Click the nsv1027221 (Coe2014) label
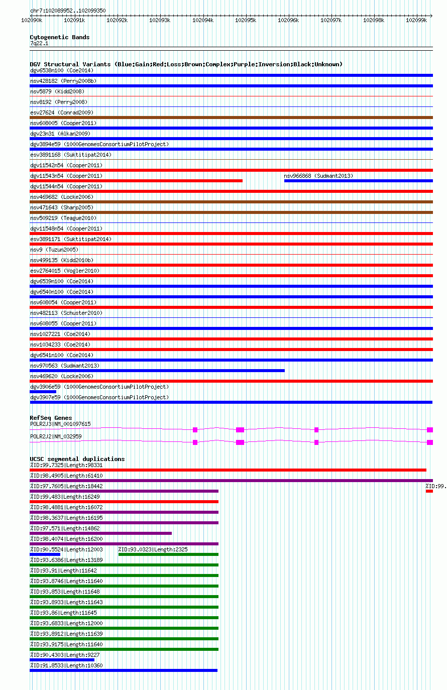 coord(60,334)
